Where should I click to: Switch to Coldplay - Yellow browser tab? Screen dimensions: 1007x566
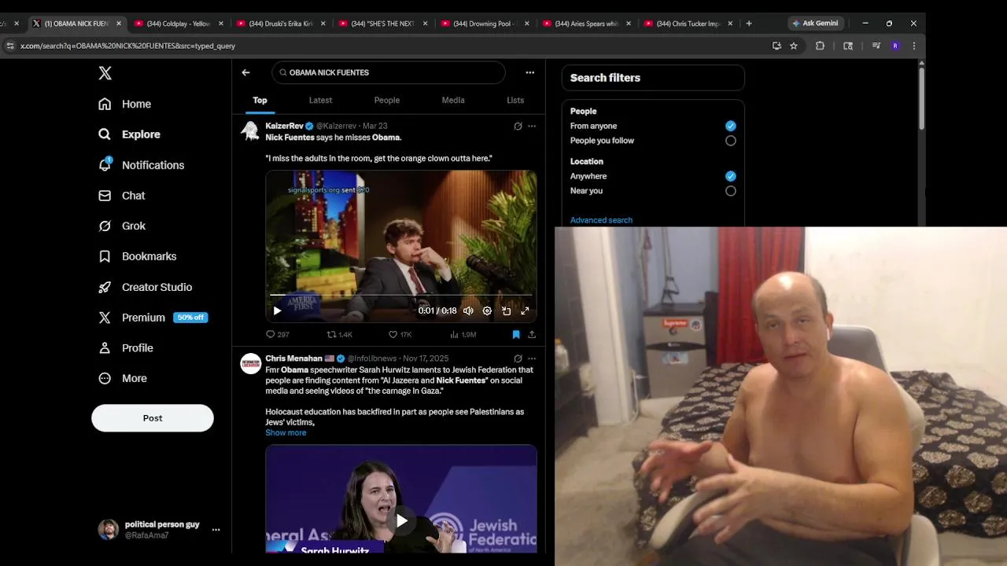(178, 24)
